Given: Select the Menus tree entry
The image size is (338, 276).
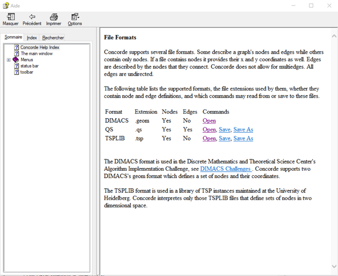Looking at the screenshot, I should click(x=27, y=60).
